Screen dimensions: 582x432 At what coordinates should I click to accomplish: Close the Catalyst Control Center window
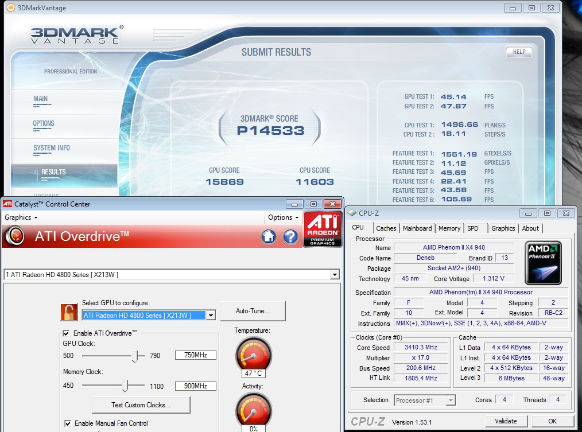(332, 204)
